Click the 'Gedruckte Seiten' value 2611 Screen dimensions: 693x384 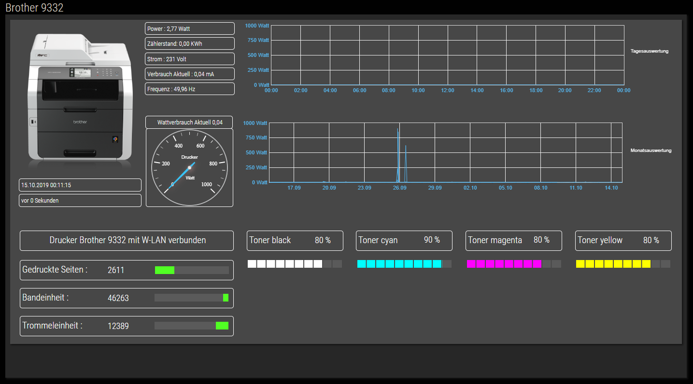click(116, 270)
